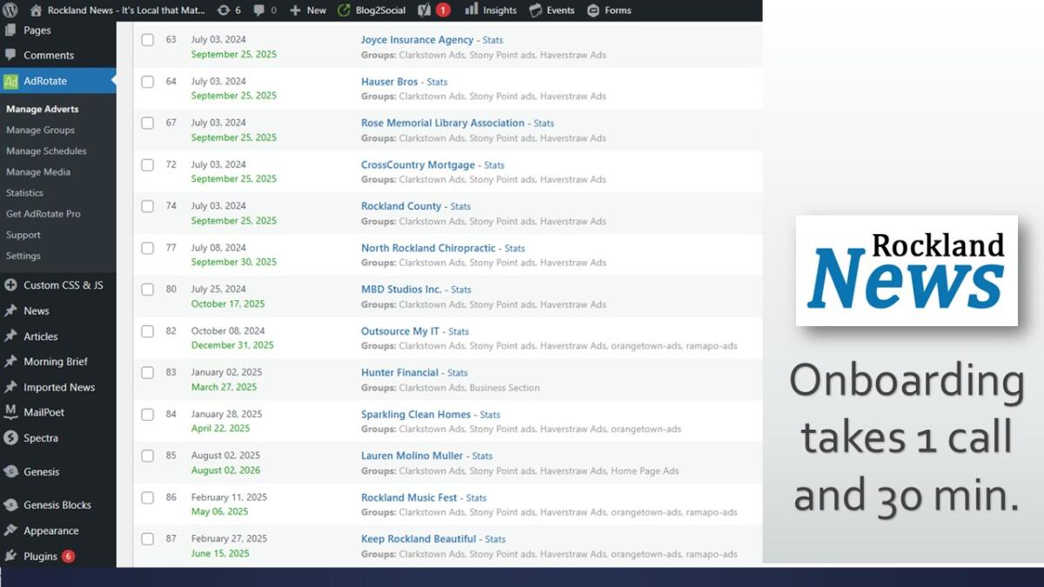Click the MailPoet M icon

[x=10, y=412]
